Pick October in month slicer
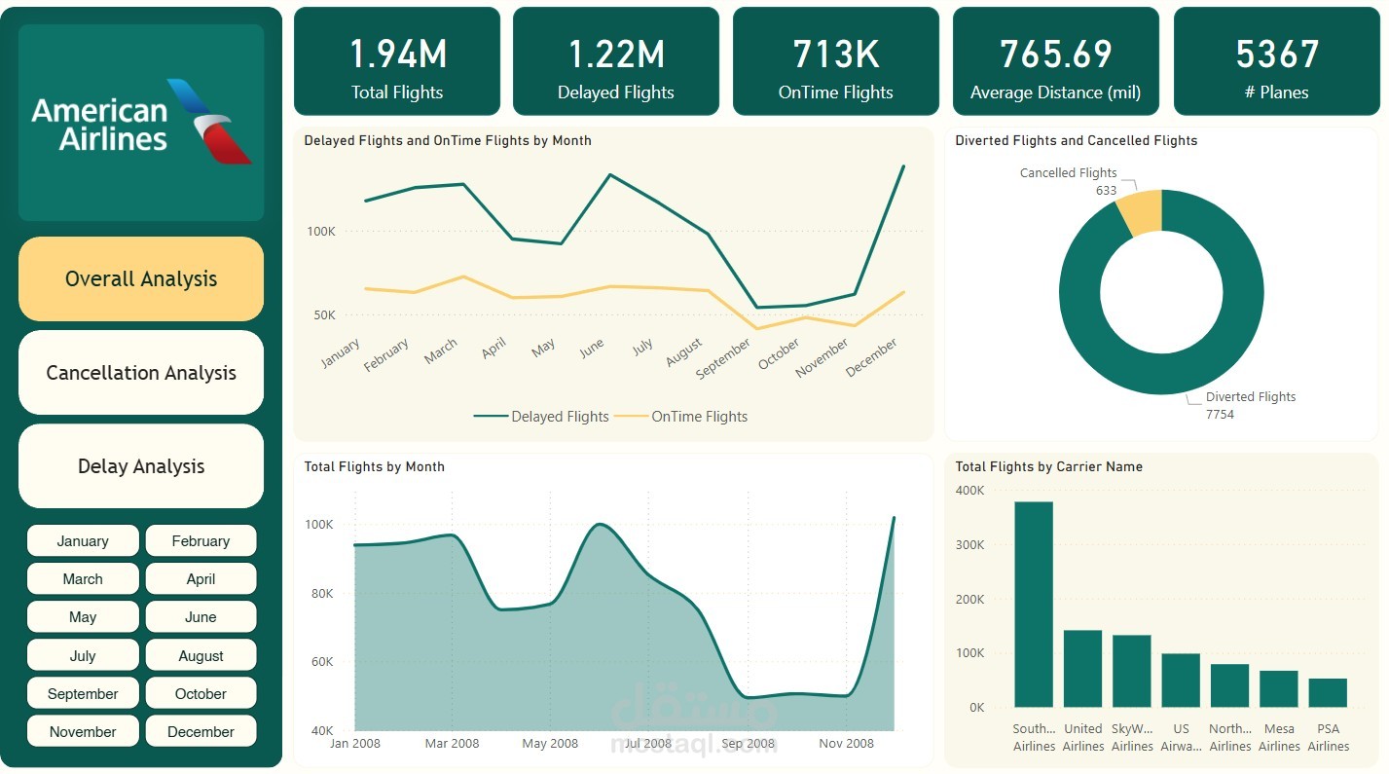 pos(201,693)
